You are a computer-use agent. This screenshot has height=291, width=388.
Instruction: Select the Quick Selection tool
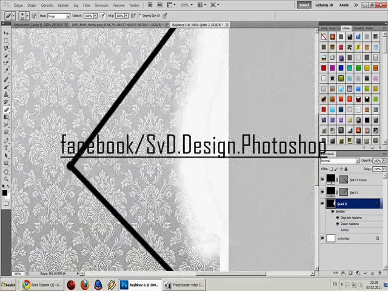6,56
